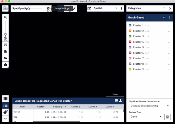Open the violin plot view icon
This screenshot has width=175, height=124.
(5, 112)
